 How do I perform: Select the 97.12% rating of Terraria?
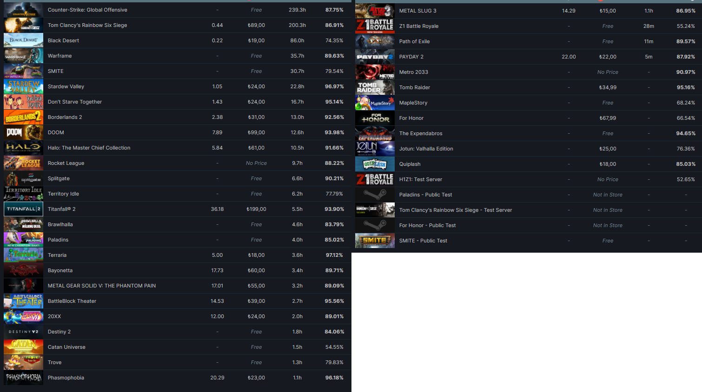pos(334,255)
